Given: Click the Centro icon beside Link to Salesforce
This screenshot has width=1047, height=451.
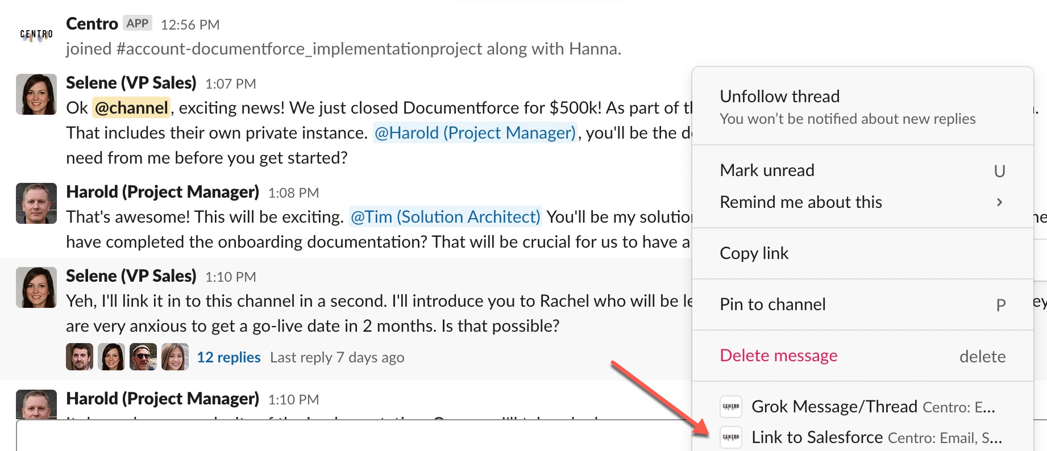Looking at the screenshot, I should pos(731,437).
